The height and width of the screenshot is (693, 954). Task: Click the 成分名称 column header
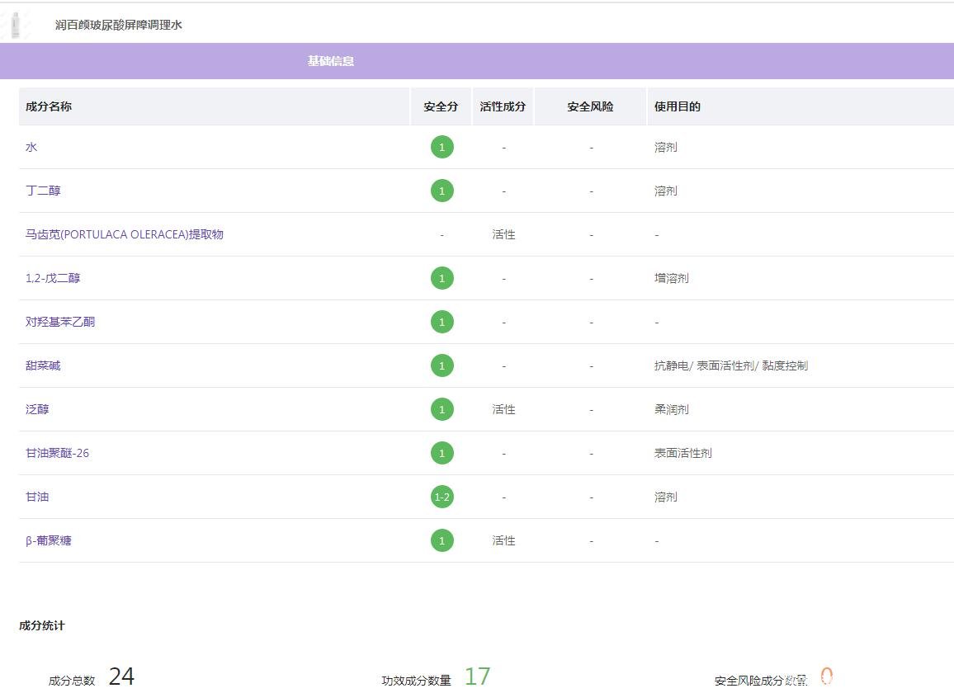[49, 106]
